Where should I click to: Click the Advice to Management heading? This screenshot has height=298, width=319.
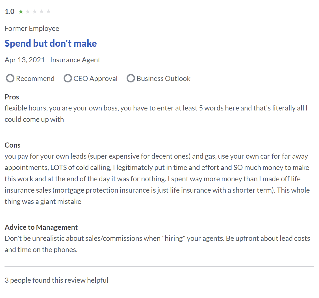tap(41, 227)
